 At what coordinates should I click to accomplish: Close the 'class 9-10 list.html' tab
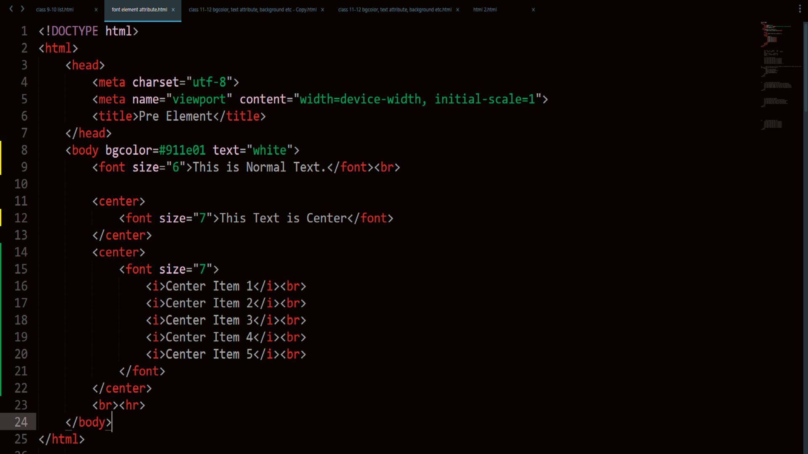click(96, 10)
